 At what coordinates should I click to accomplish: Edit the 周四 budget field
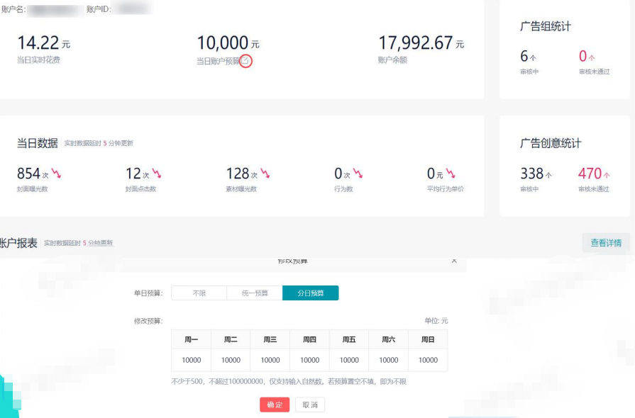(x=310, y=360)
